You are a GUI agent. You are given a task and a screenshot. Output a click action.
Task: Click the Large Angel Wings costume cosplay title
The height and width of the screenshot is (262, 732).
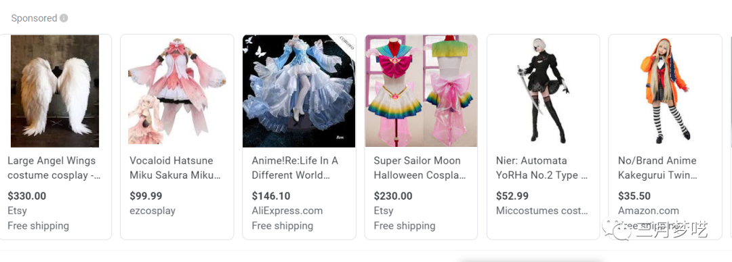(54, 169)
